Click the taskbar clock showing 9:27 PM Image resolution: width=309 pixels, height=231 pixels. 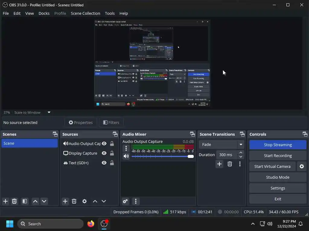point(287,224)
